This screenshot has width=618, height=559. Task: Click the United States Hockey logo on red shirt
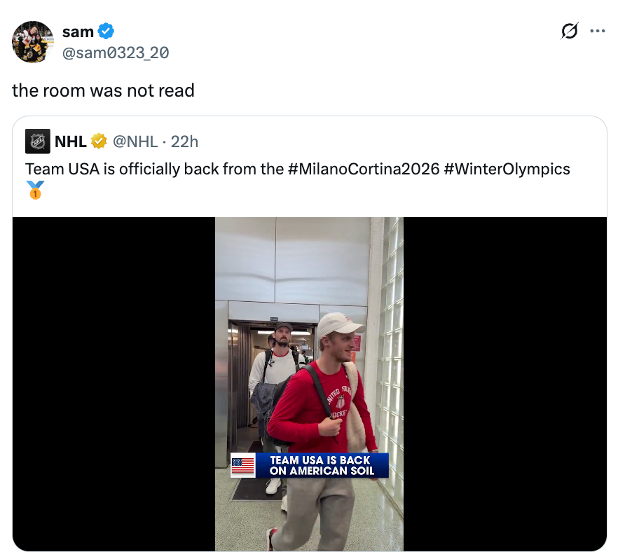339,400
